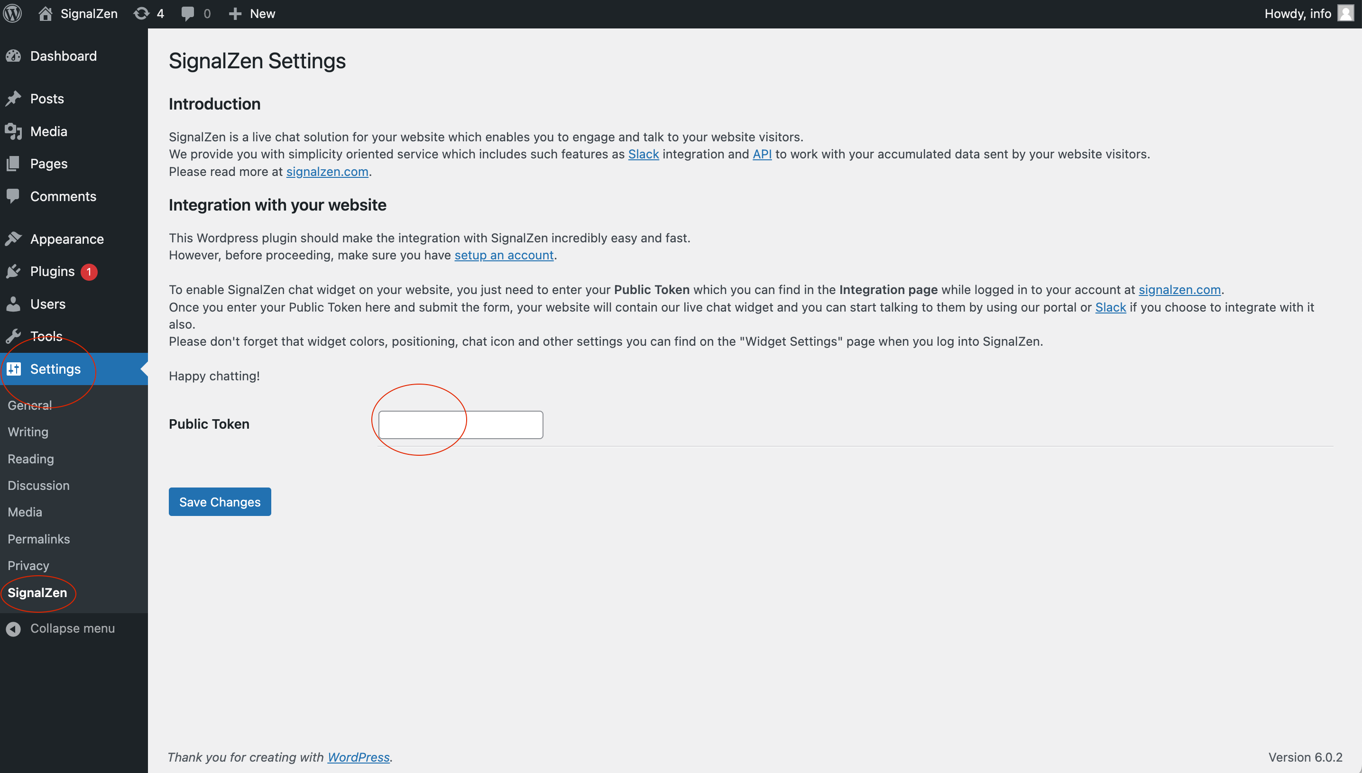Select the SignalZen settings submenu item
This screenshot has width=1362, height=773.
(37, 592)
